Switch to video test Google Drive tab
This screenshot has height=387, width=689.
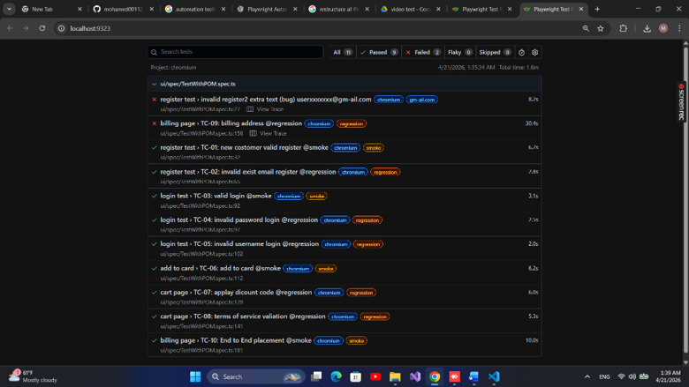410,9
